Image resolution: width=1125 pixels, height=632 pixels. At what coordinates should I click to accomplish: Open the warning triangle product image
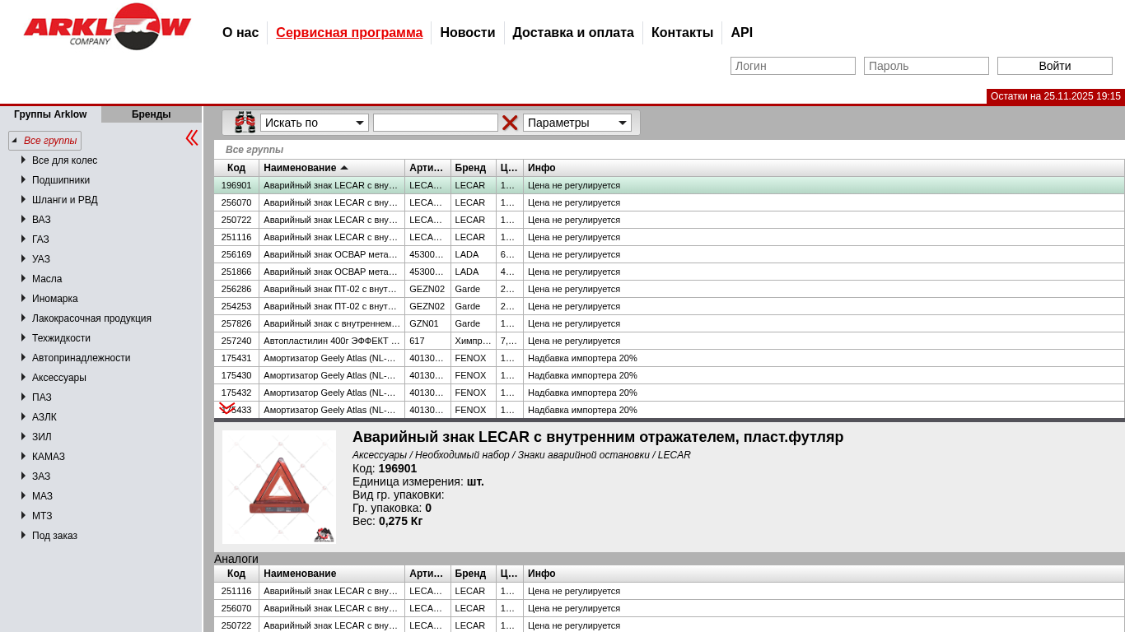point(278,486)
